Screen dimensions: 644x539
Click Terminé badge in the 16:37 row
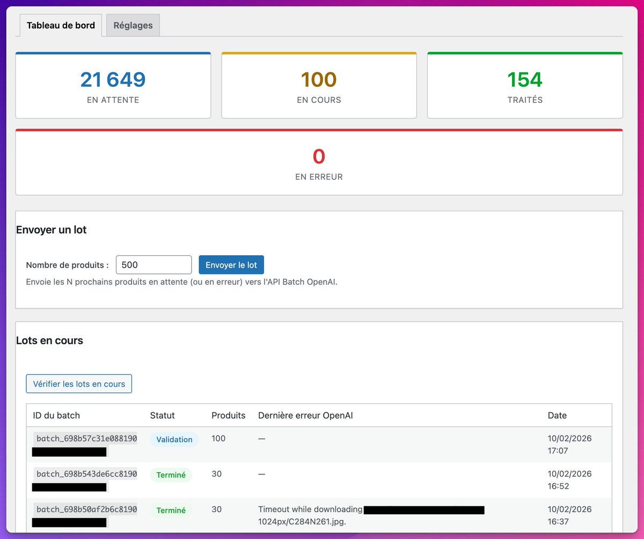point(171,511)
